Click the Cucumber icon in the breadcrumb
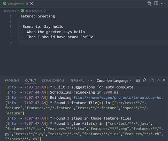The width and height of the screenshot is (168, 141). (22, 11)
